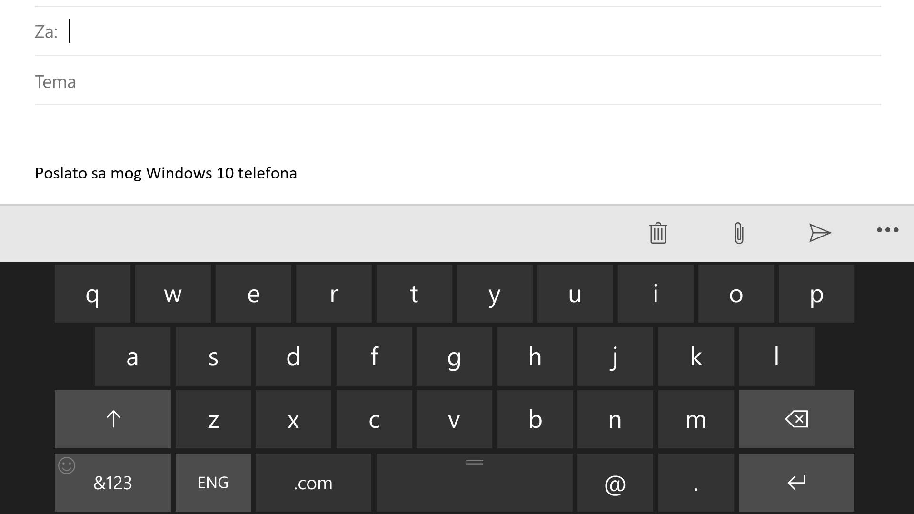The image size is (914, 514).
Task: Insert .com using the shortcut key
Action: click(x=313, y=483)
